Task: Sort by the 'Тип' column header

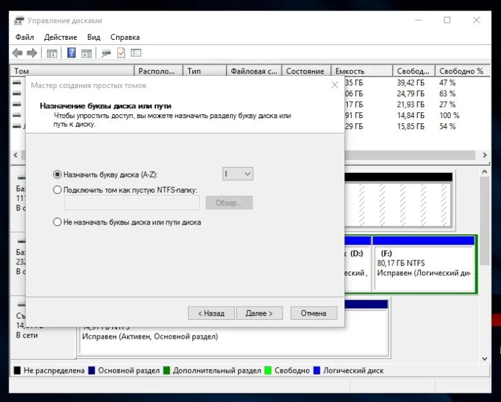Action: click(205, 71)
